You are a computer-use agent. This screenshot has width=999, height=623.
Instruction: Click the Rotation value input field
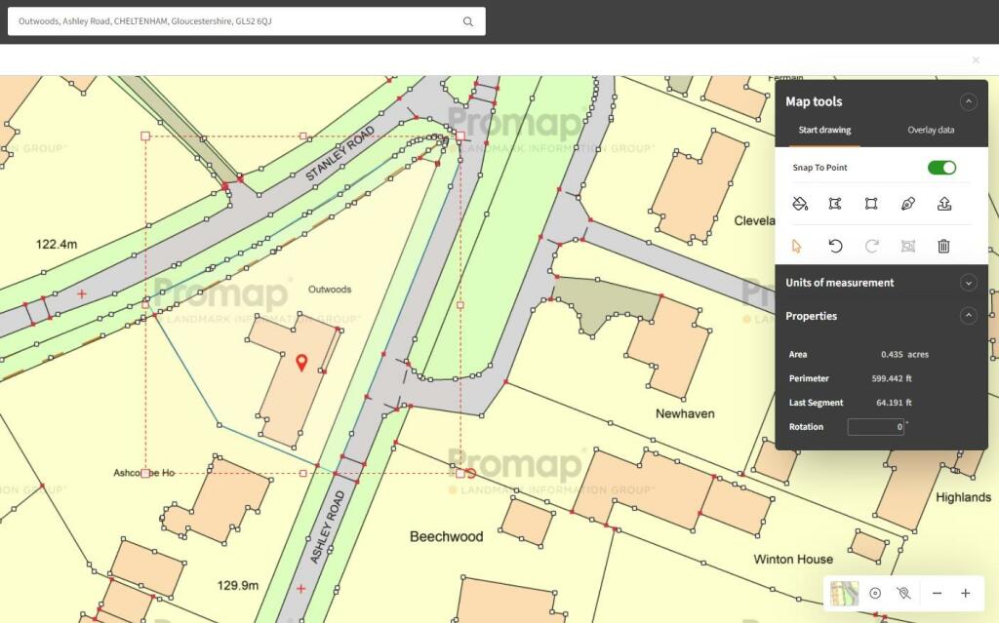874,427
